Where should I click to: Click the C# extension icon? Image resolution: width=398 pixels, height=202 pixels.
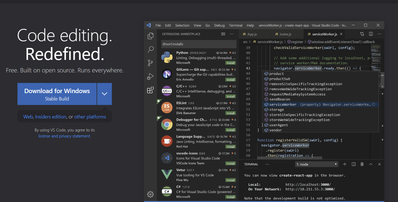tap(167, 191)
